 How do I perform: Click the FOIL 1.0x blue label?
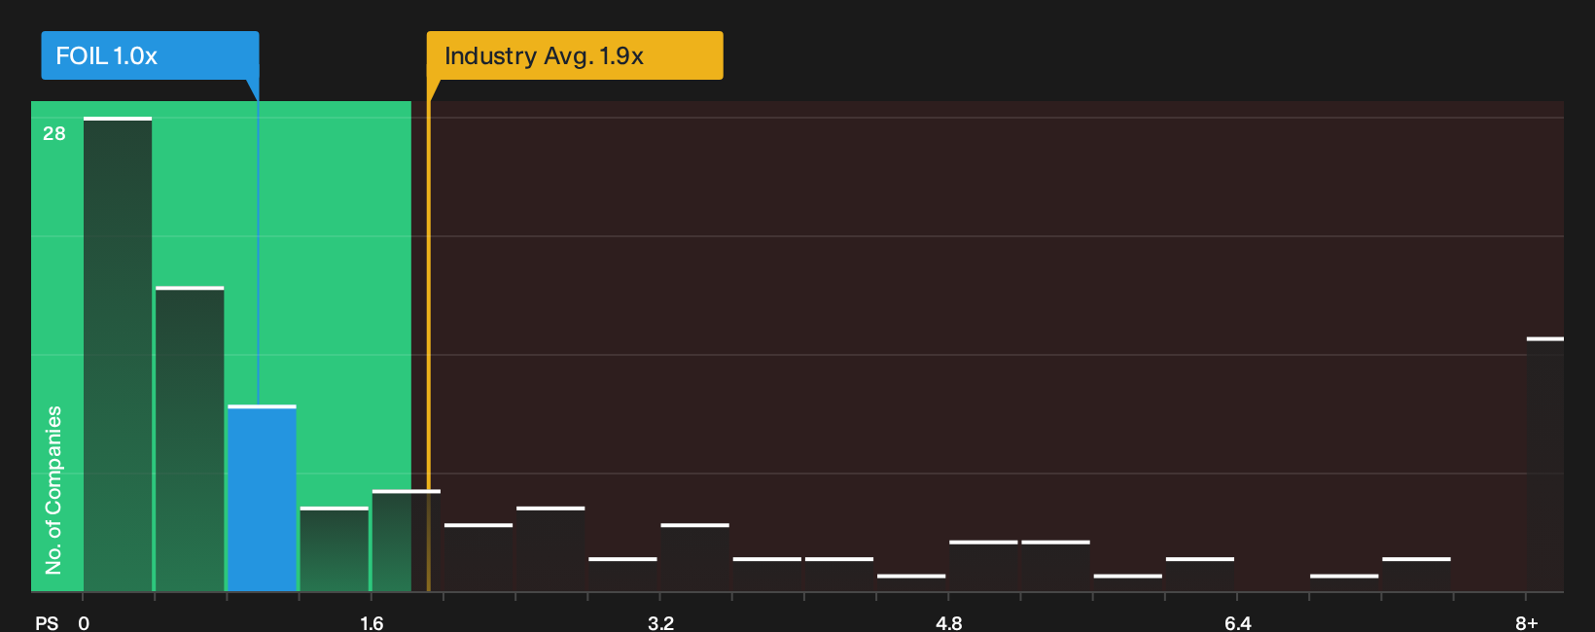pos(150,55)
